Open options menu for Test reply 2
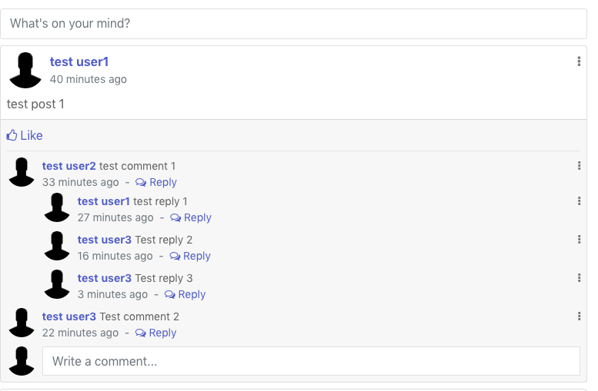 pos(579,240)
